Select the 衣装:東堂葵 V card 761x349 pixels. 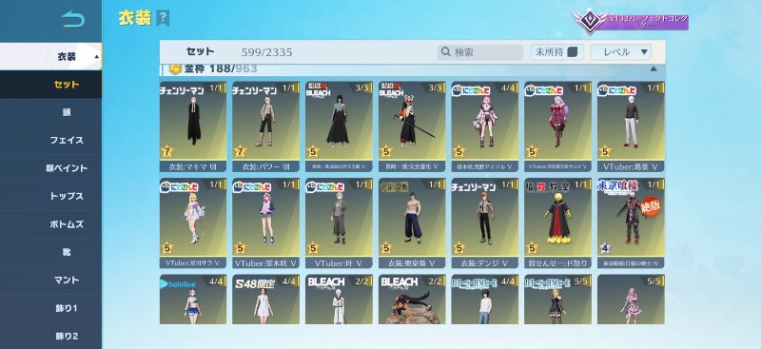[412, 223]
